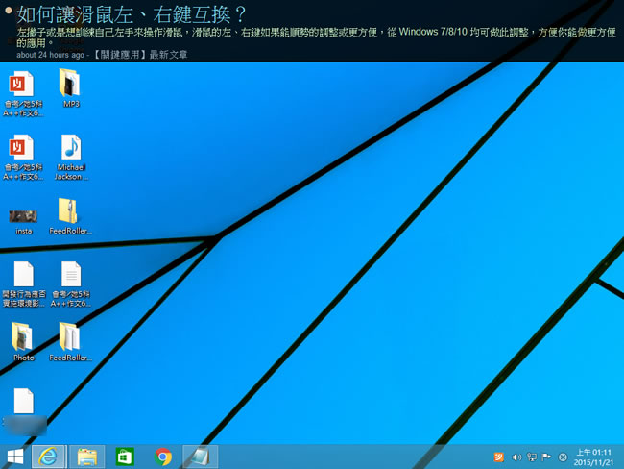Click the volume speaker tray icon

(x=516, y=457)
